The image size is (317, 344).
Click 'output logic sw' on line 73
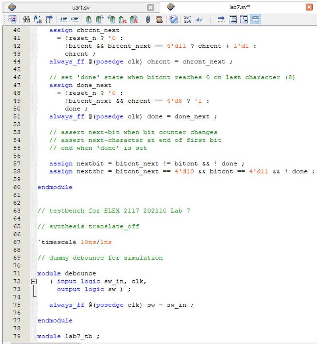pos(86,289)
